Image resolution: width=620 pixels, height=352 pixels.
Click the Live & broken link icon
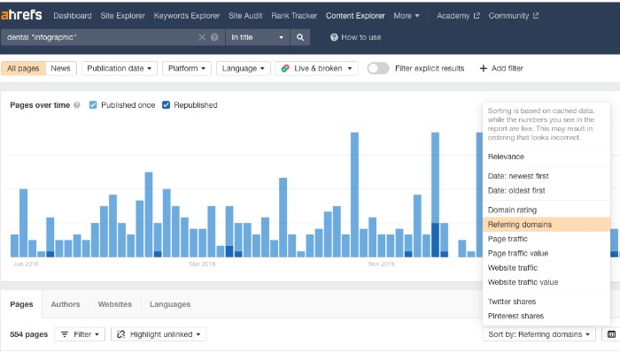(x=284, y=68)
